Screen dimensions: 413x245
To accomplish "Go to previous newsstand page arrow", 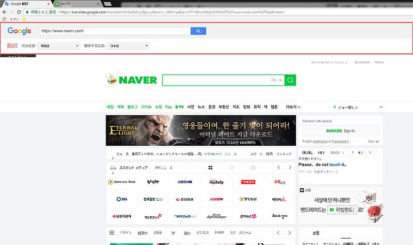I will [278, 168].
